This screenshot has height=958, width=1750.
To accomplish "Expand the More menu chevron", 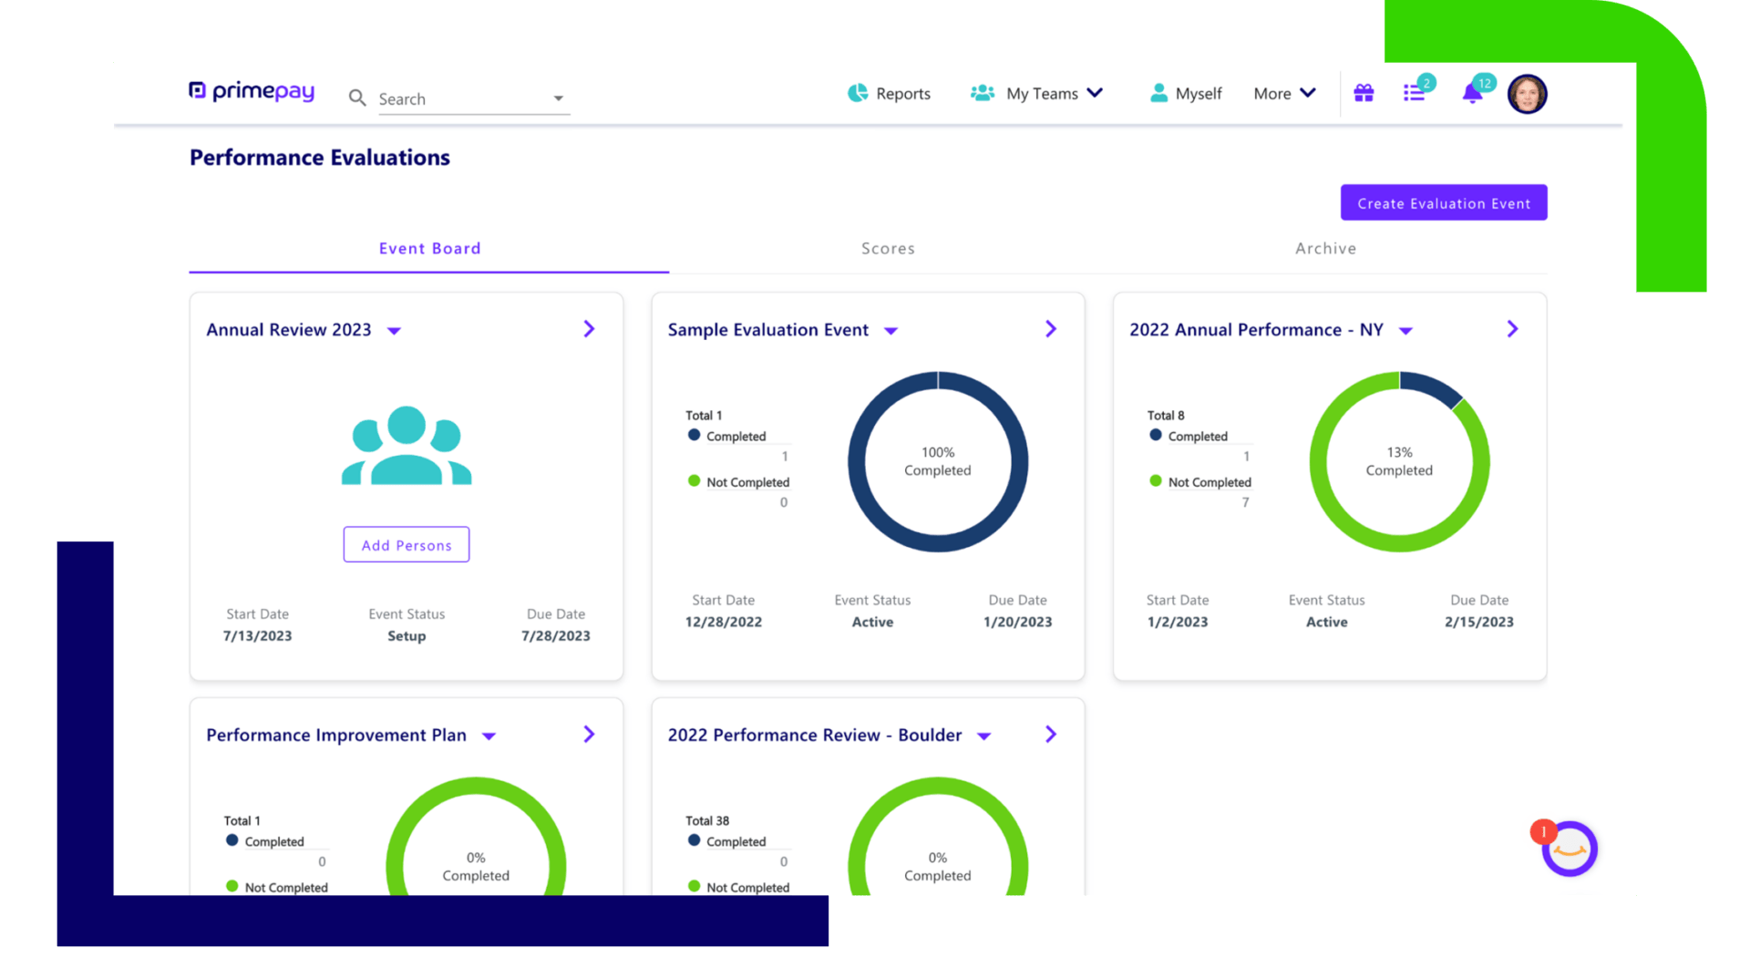I will click(1308, 93).
